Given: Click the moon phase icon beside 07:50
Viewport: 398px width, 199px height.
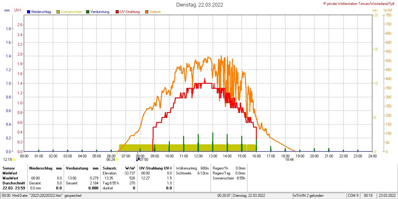Looking at the screenshot, I should click(138, 160).
